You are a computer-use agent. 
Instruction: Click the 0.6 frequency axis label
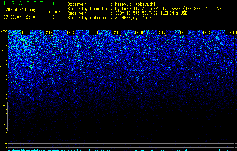click(3, 143)
